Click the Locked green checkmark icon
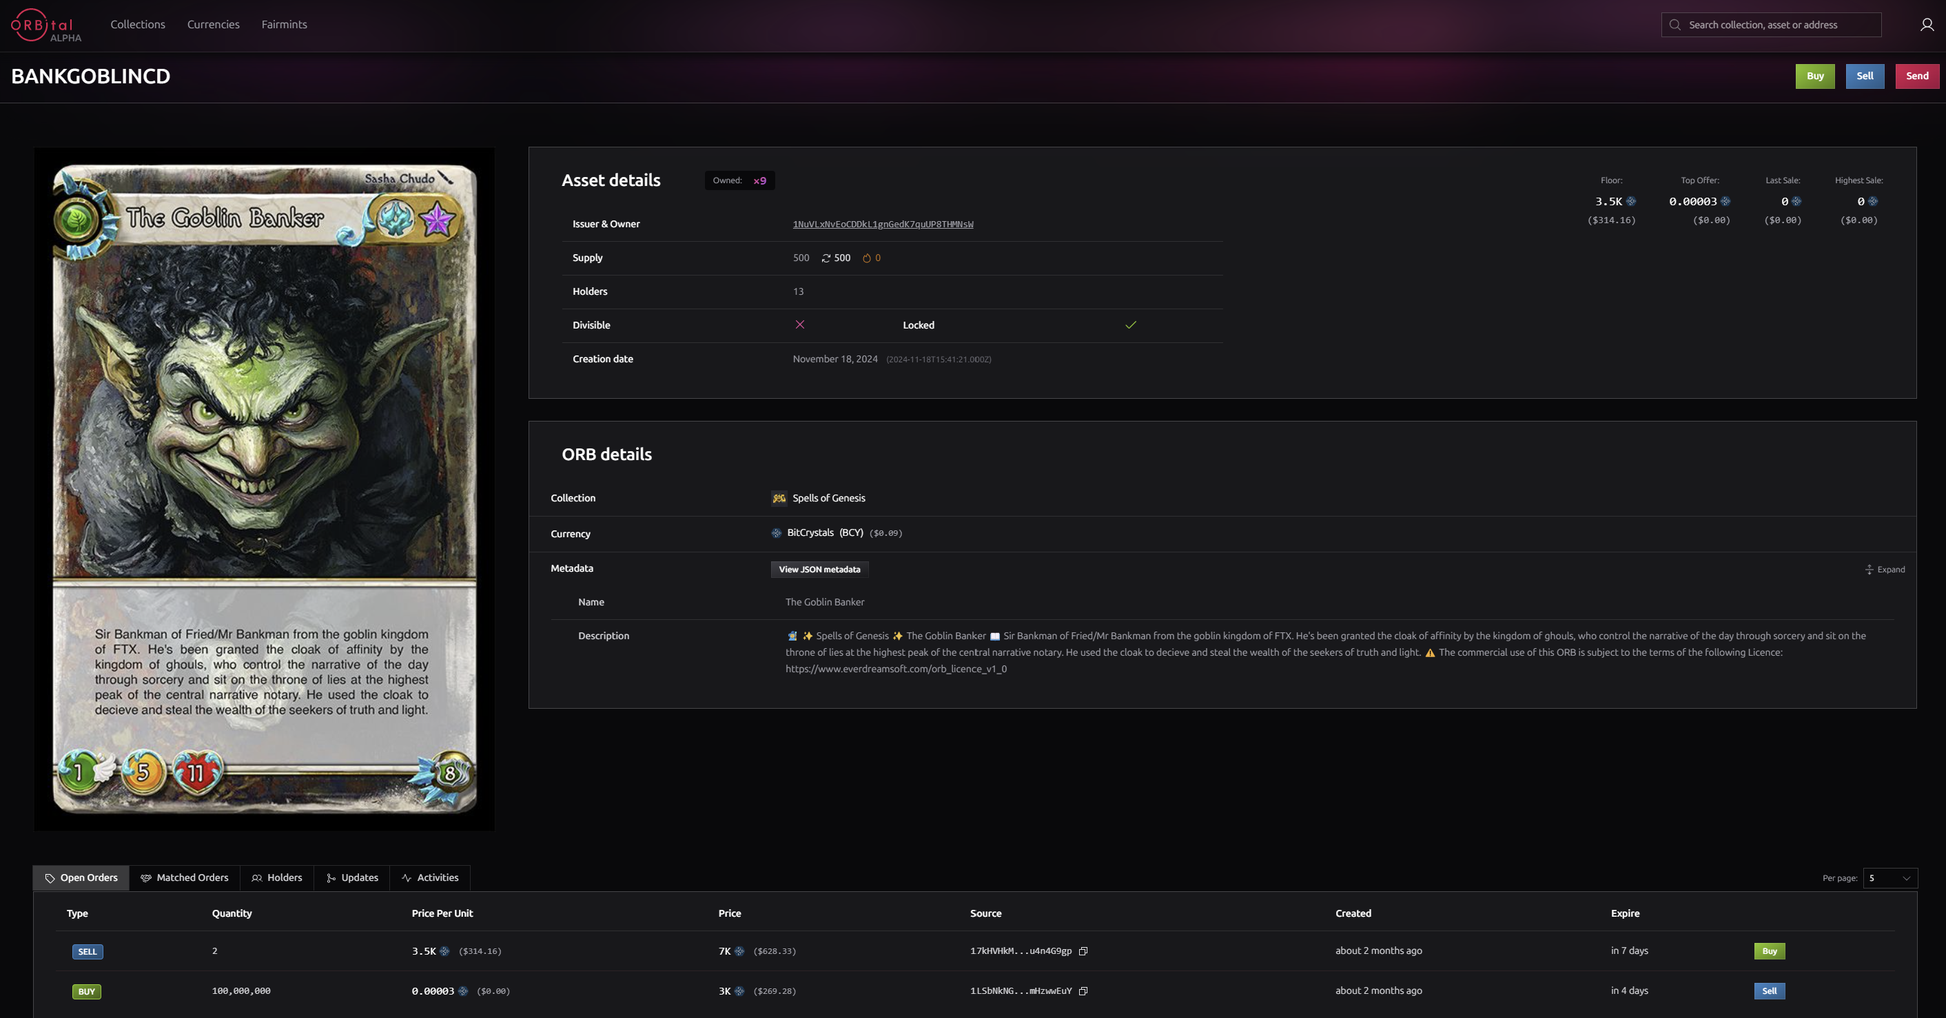1946x1018 pixels. pyautogui.click(x=1131, y=324)
